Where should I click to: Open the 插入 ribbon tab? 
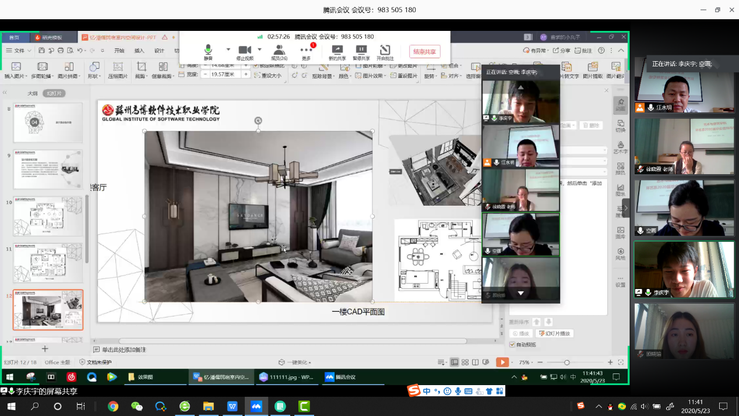click(139, 51)
